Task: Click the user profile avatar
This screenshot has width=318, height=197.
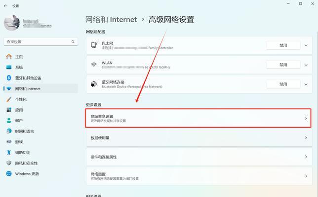Action: [x=13, y=23]
